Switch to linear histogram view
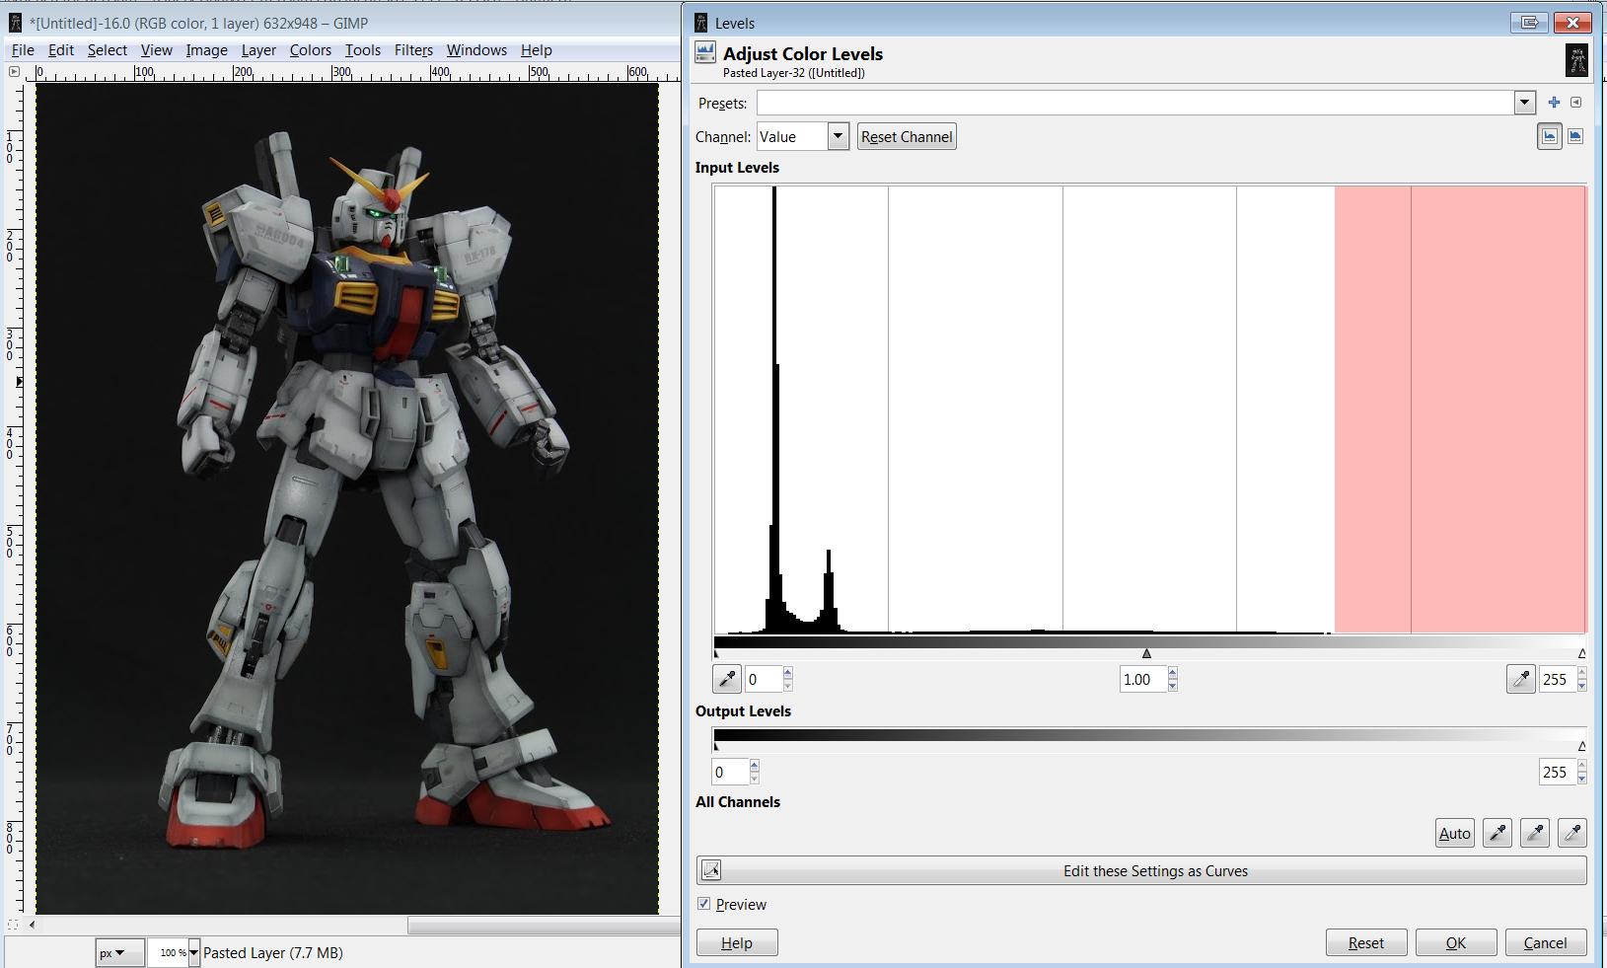This screenshot has width=1607, height=968. [x=1550, y=137]
